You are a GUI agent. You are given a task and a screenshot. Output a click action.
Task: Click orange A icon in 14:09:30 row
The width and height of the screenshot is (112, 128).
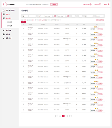98,38
